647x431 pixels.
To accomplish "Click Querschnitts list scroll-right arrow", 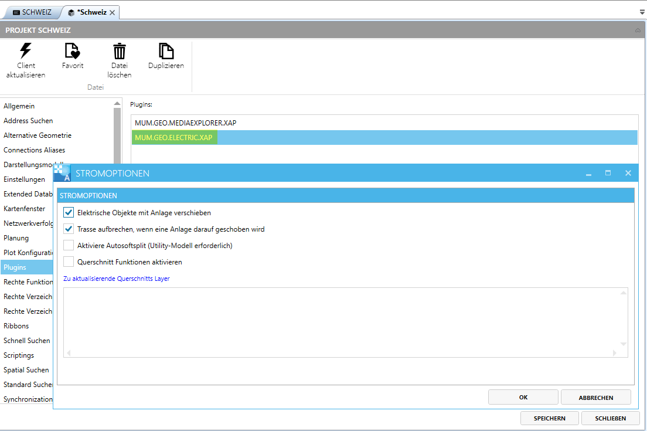I will [614, 353].
